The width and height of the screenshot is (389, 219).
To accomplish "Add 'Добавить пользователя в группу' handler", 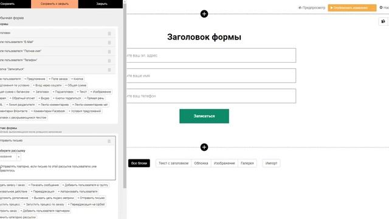I will (x=85, y=185).
